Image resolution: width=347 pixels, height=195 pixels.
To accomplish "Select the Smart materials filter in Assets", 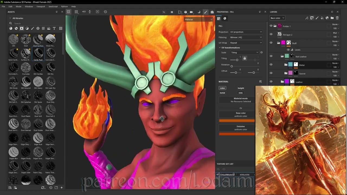I will [16, 28].
